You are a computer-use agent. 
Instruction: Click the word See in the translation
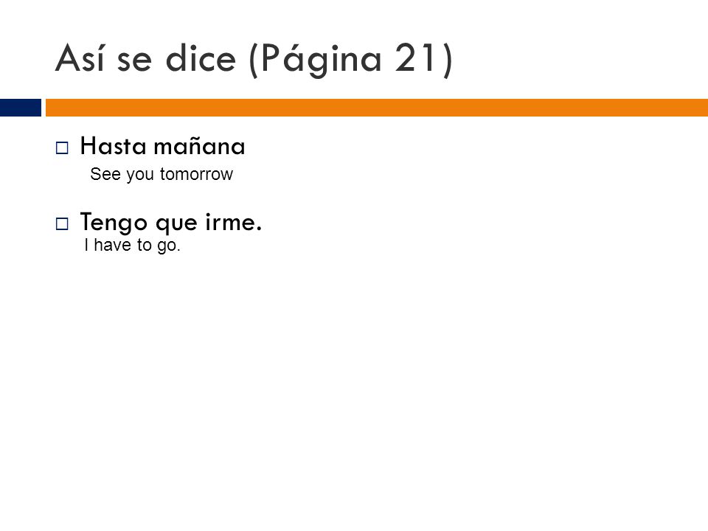105,174
